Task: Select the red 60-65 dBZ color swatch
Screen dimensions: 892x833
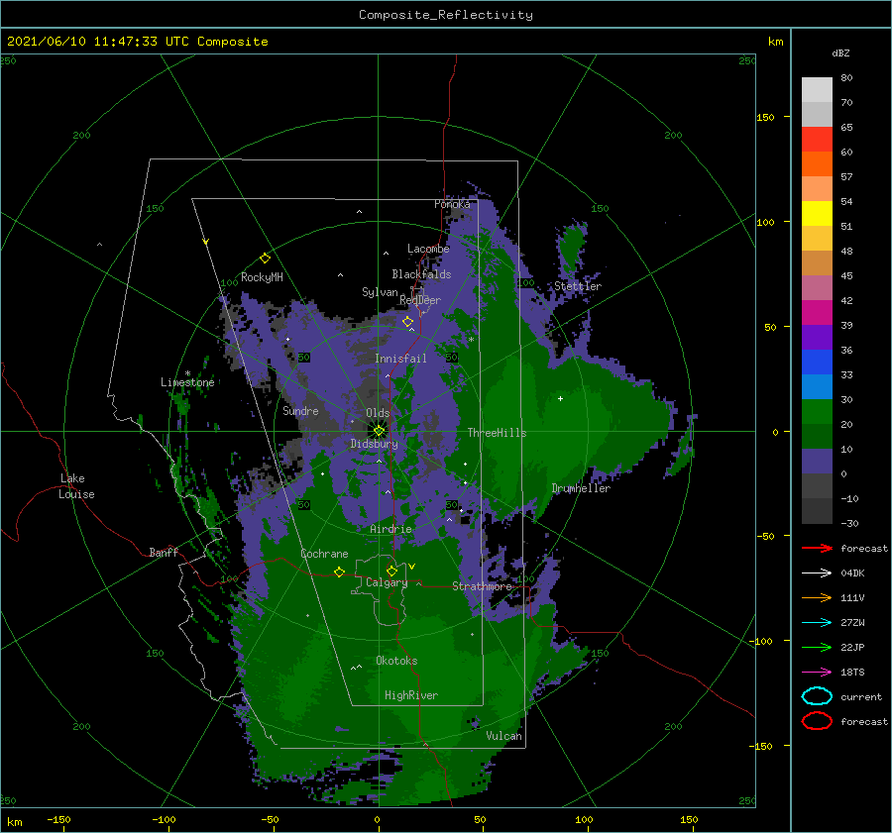Action: point(817,140)
